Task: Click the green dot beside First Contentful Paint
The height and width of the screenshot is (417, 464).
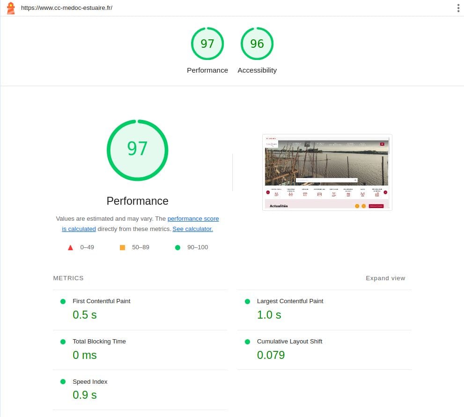Action: point(63,301)
